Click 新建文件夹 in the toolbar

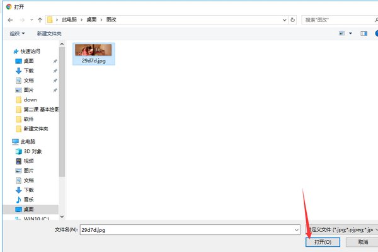pos(50,33)
